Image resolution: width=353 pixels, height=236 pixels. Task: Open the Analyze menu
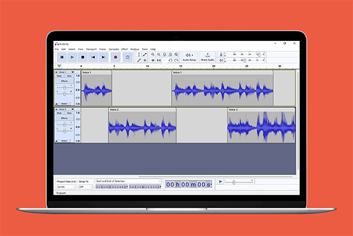135,49
